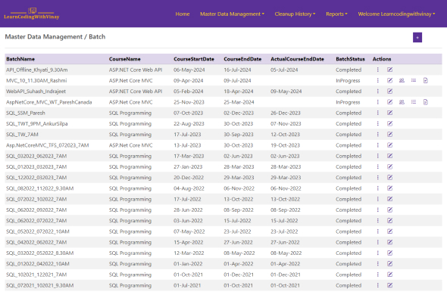
Task: Click the BatchName column header
Action: (20, 59)
